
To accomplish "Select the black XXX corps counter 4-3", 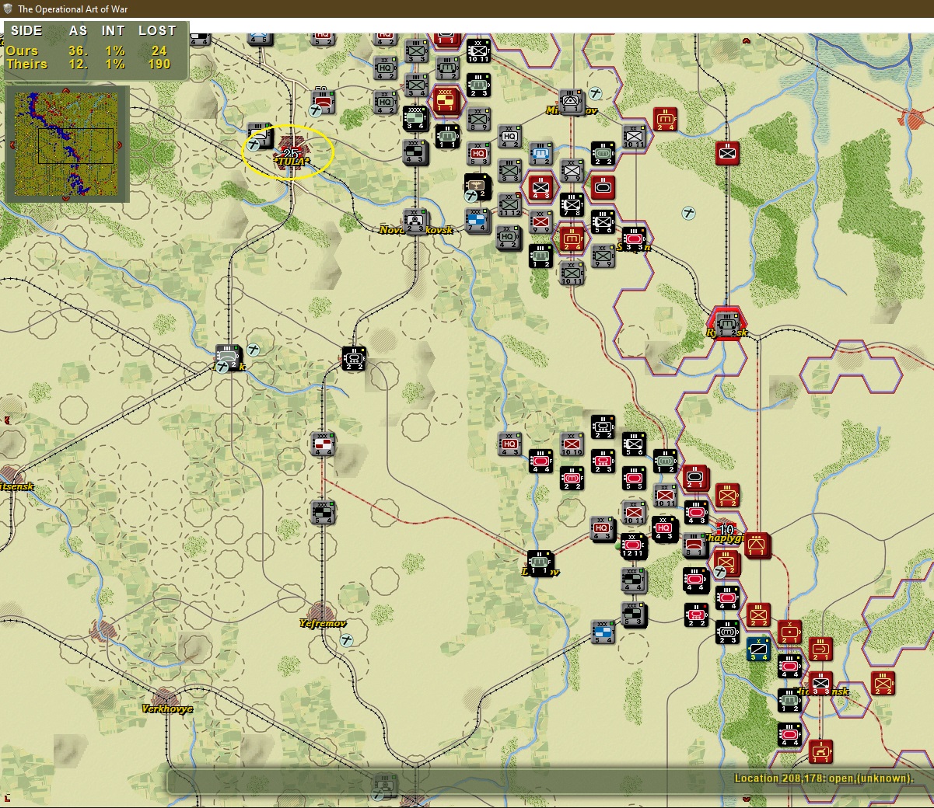I will (x=415, y=152).
